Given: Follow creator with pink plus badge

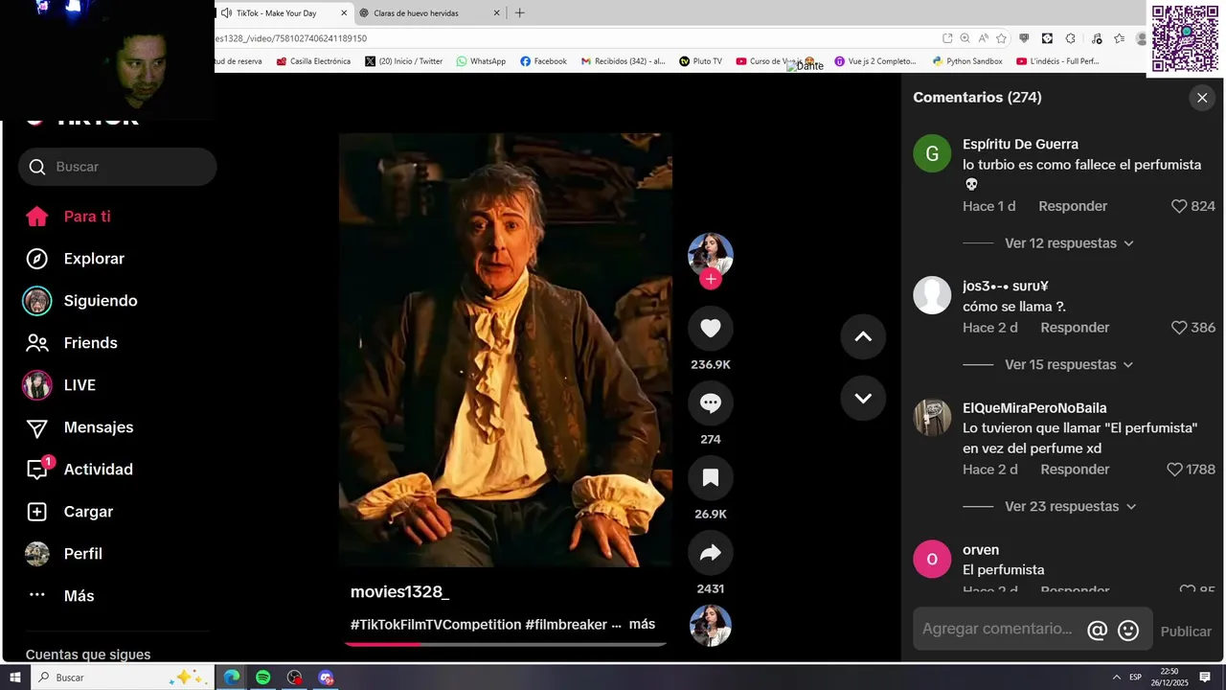Looking at the screenshot, I should click(710, 279).
